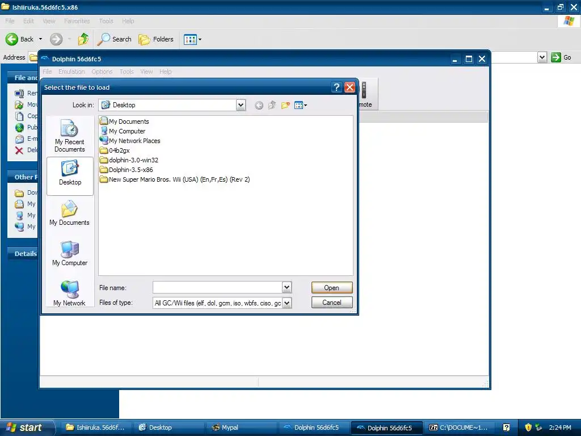Select the dolphin-3.0-win32 folder

pos(129,160)
